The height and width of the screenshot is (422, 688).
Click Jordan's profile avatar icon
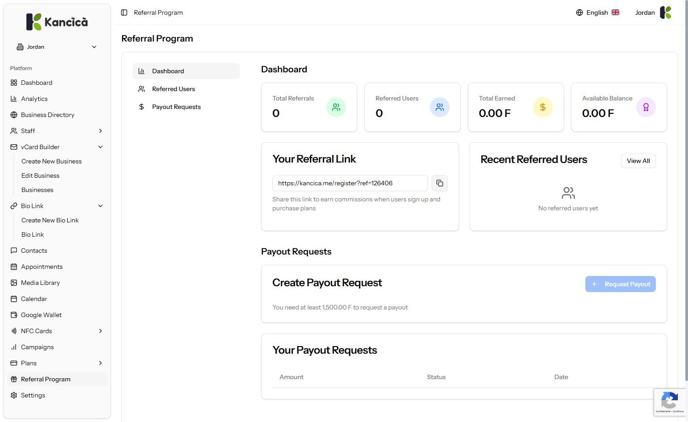click(x=666, y=13)
